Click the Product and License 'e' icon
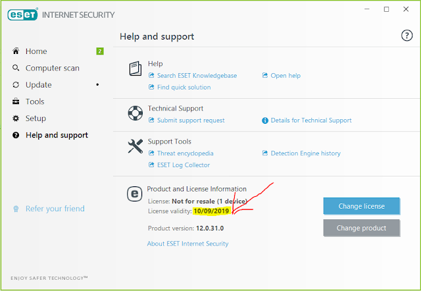 pos(134,194)
